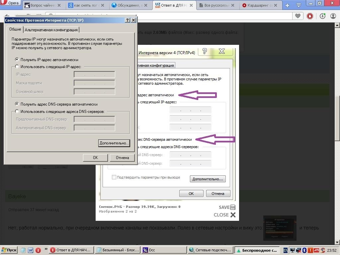Launch Word from quick launch bar
Viewport: 340px width, 255px height.
tap(31, 250)
